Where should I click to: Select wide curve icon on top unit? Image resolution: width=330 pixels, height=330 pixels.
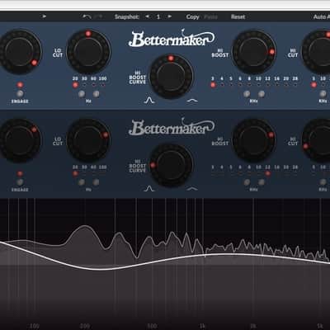click(192, 101)
